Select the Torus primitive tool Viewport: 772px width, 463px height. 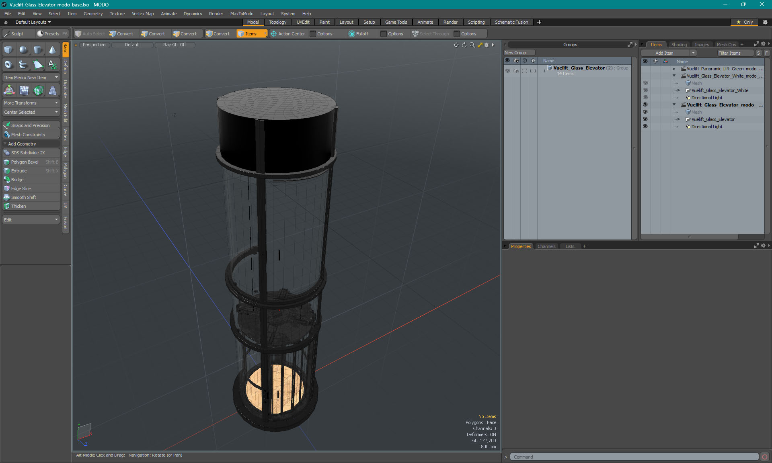[9, 64]
